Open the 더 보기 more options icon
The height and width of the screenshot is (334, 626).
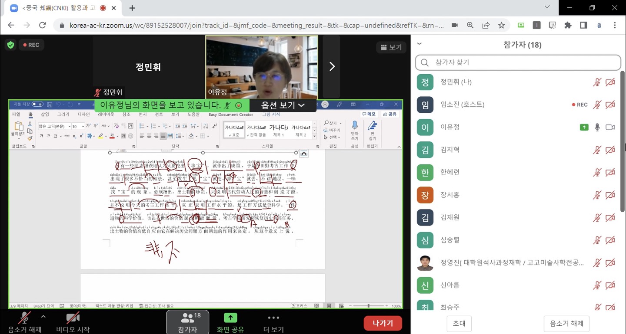click(x=273, y=318)
